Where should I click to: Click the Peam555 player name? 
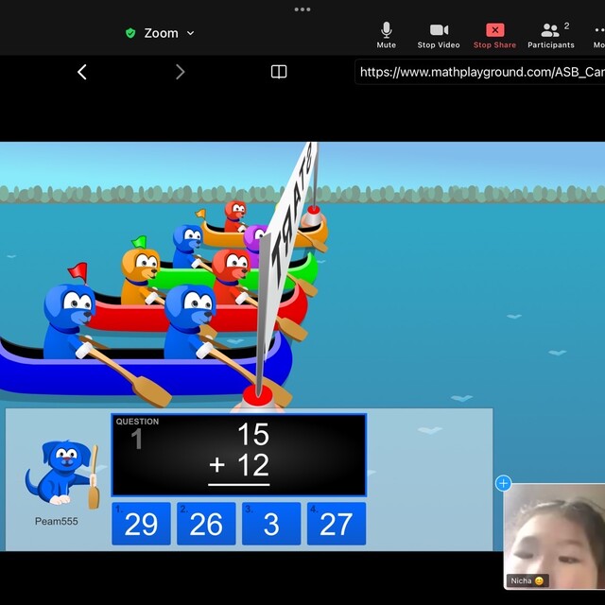tap(57, 521)
